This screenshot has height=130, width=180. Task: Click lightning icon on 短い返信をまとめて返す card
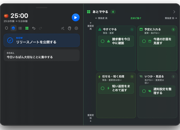108,88
